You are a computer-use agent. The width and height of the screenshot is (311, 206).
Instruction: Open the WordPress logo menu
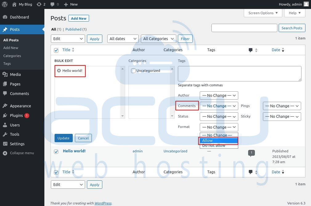click(x=5, y=4)
